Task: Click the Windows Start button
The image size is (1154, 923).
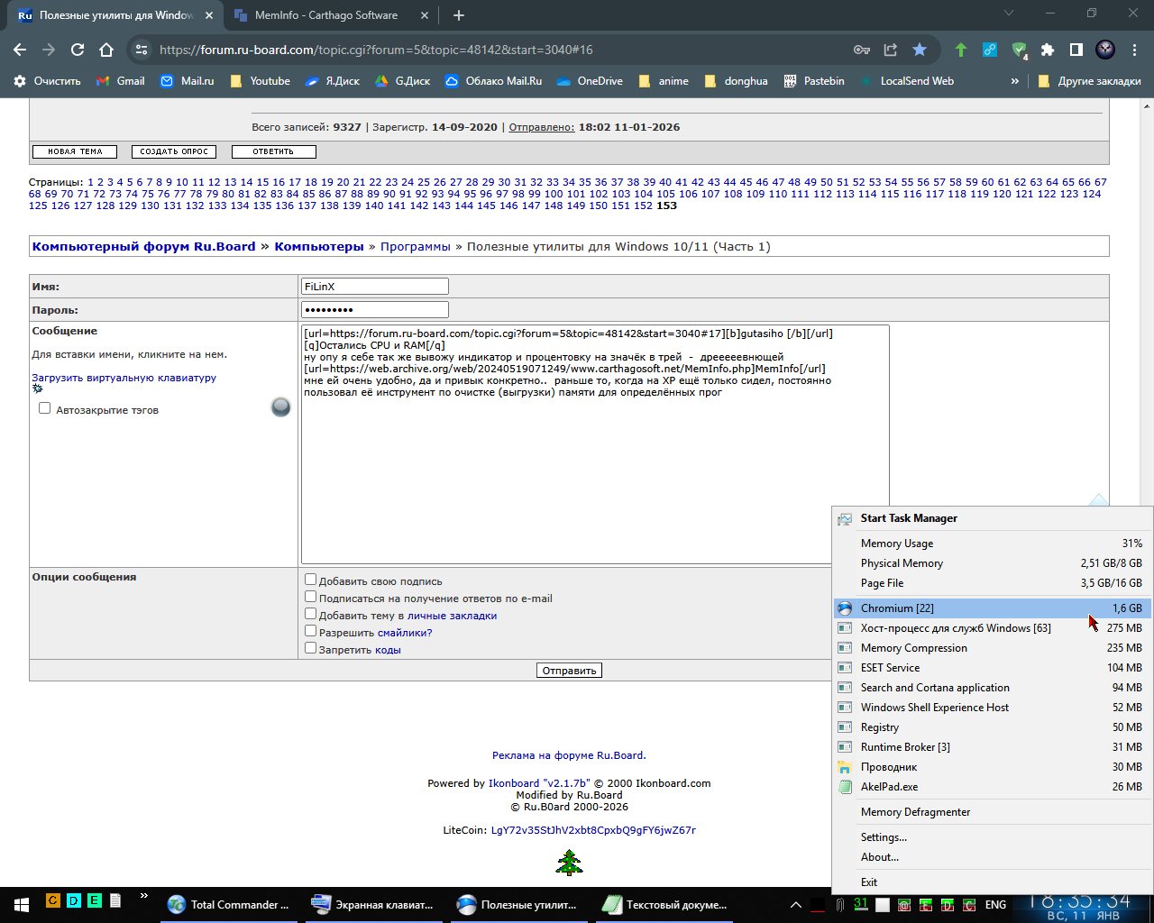Action: (x=20, y=904)
